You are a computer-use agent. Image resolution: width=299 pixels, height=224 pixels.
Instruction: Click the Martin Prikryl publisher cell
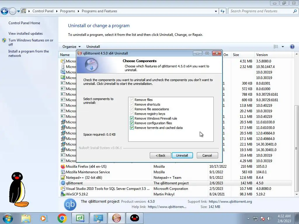pos(164,194)
